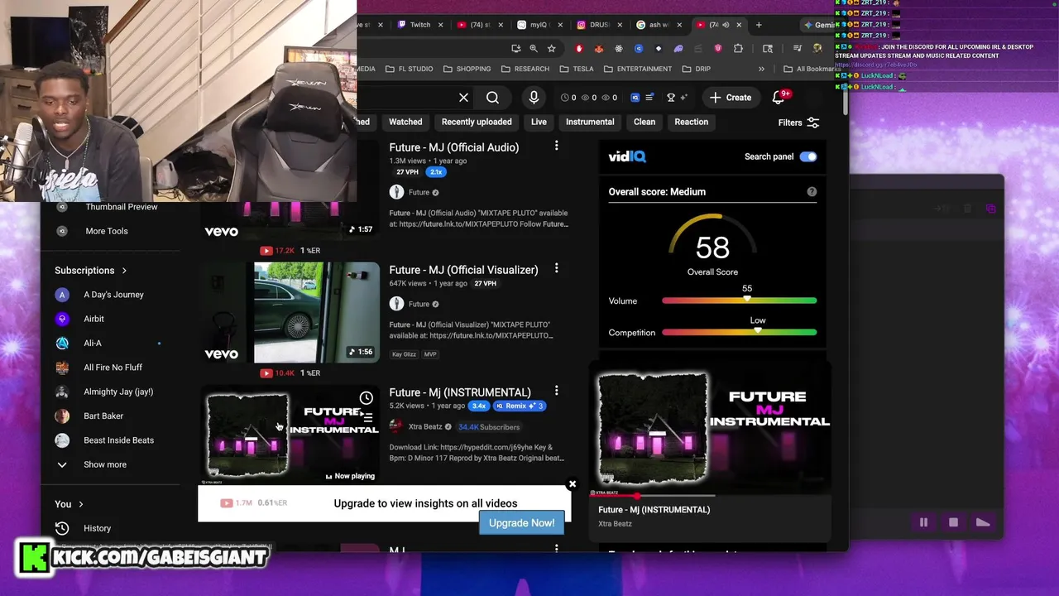This screenshot has width=1059, height=596.
Task: Bookmark this page with the star icon
Action: [x=552, y=49]
